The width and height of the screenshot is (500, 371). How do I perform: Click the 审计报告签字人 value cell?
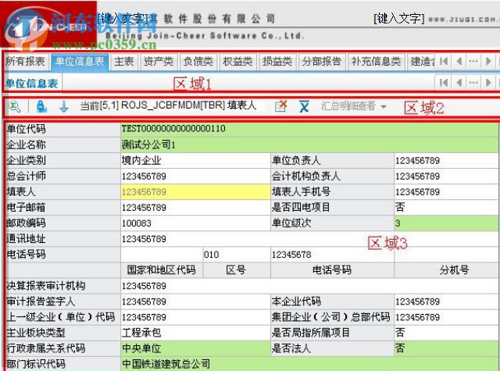[195, 301]
